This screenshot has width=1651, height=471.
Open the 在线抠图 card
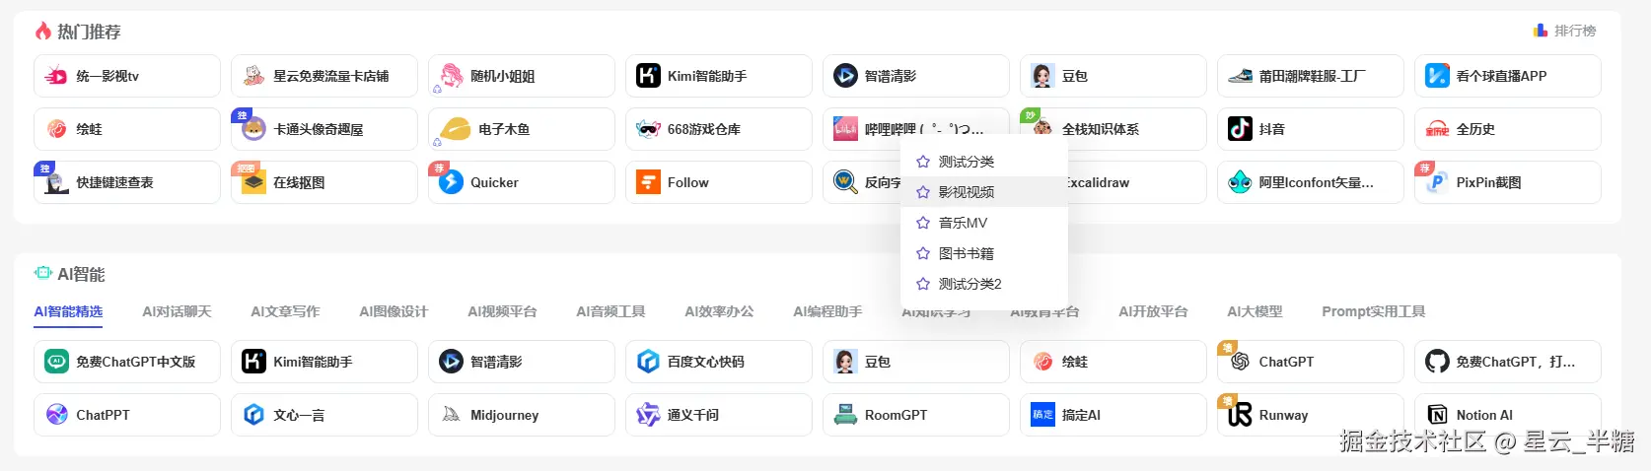324,182
